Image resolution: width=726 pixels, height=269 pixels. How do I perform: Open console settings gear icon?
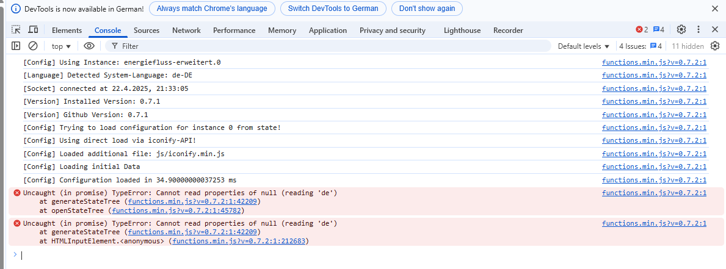715,46
